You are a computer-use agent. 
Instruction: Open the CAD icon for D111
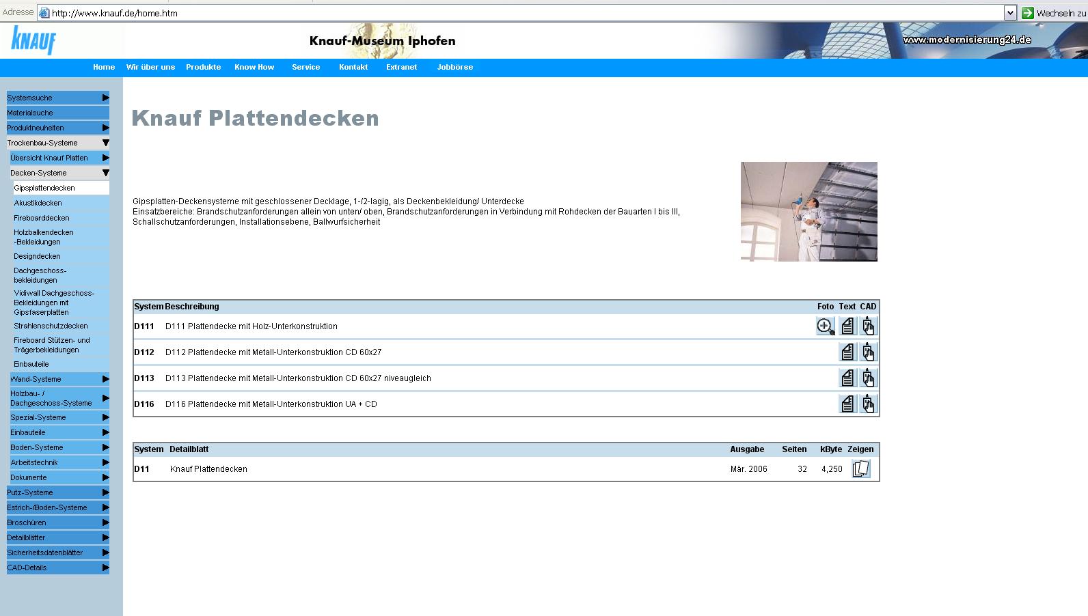pos(868,326)
